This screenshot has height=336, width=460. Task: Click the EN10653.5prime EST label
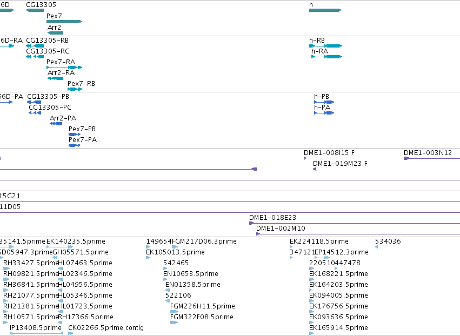pos(191,274)
